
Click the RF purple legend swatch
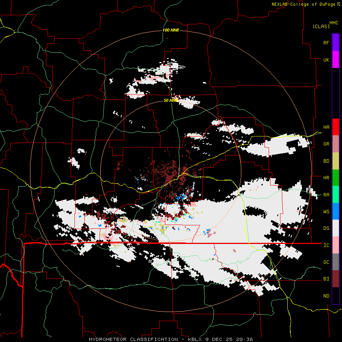coord(336,42)
